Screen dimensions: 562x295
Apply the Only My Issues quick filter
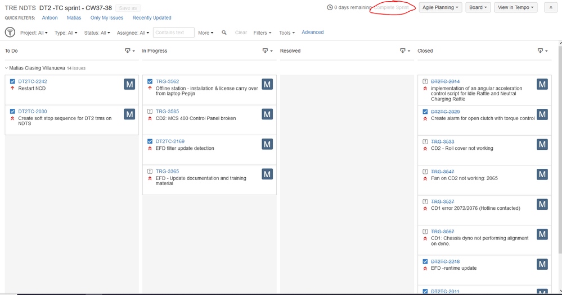(107, 18)
